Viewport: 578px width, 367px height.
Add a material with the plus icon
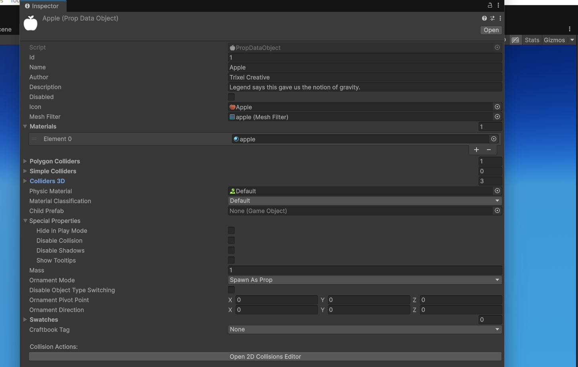click(x=477, y=150)
